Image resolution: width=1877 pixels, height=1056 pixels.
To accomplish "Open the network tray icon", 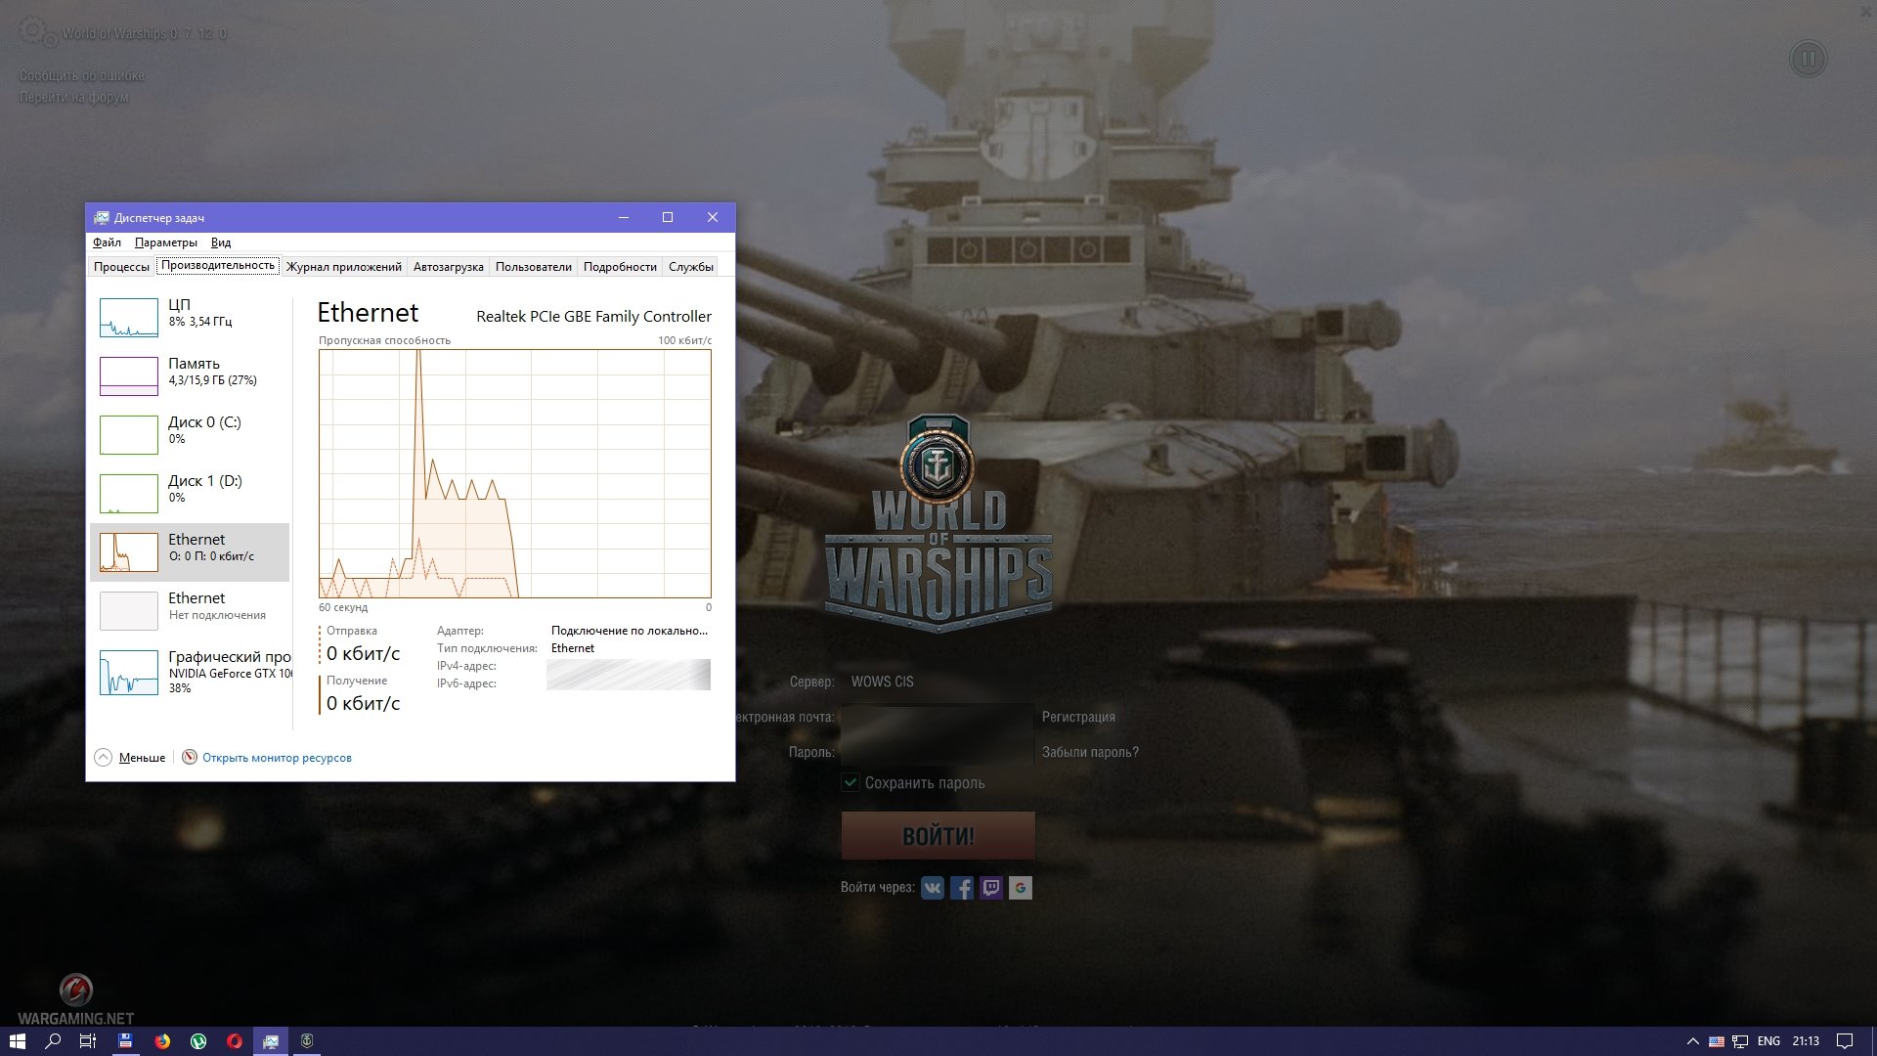I will click(x=1740, y=1041).
